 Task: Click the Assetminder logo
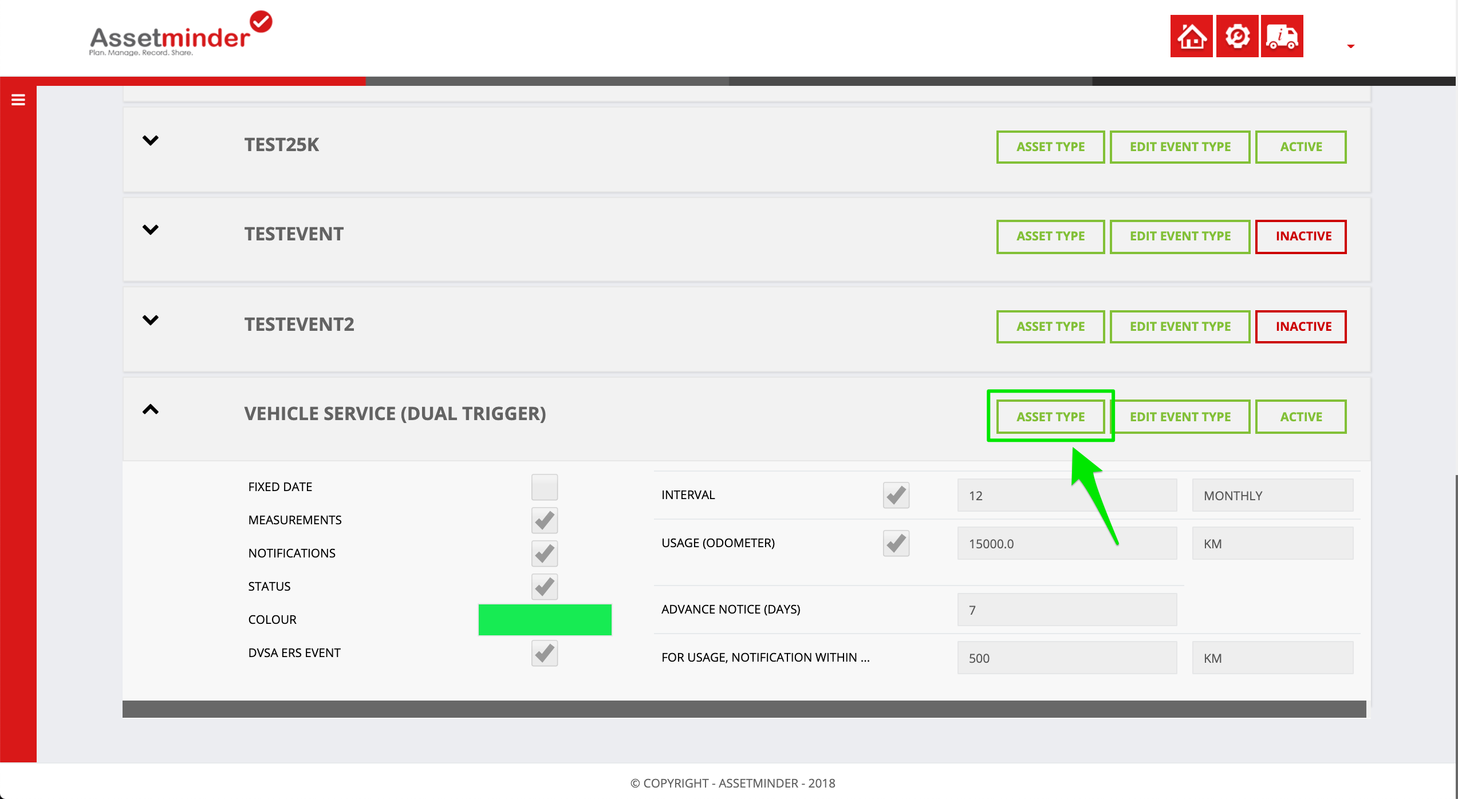180,34
